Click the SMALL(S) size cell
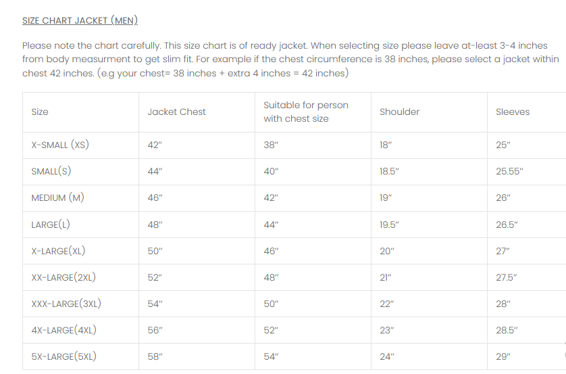This screenshot has height=374, width=566. pos(51,171)
